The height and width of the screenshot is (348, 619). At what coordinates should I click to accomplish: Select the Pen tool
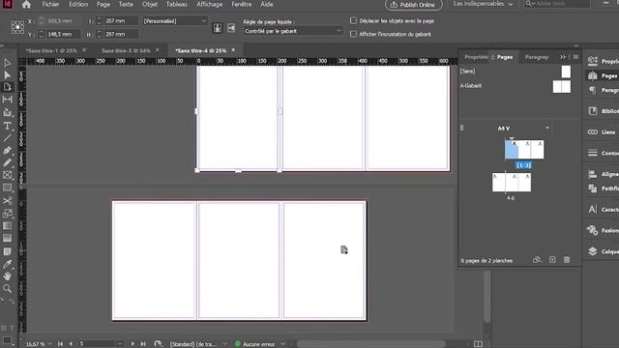[x=7, y=151]
